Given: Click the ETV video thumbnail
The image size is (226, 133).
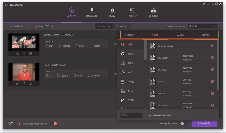Looking at the screenshot, I should point(24,72).
